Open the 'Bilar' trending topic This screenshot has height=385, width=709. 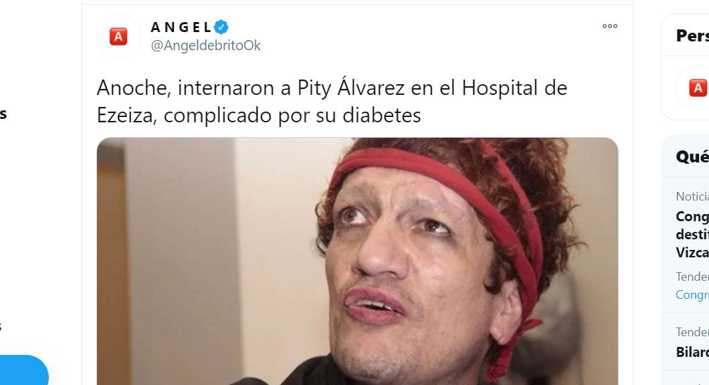(x=692, y=352)
